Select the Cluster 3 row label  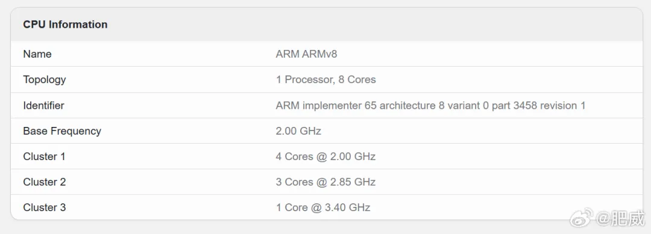point(45,208)
